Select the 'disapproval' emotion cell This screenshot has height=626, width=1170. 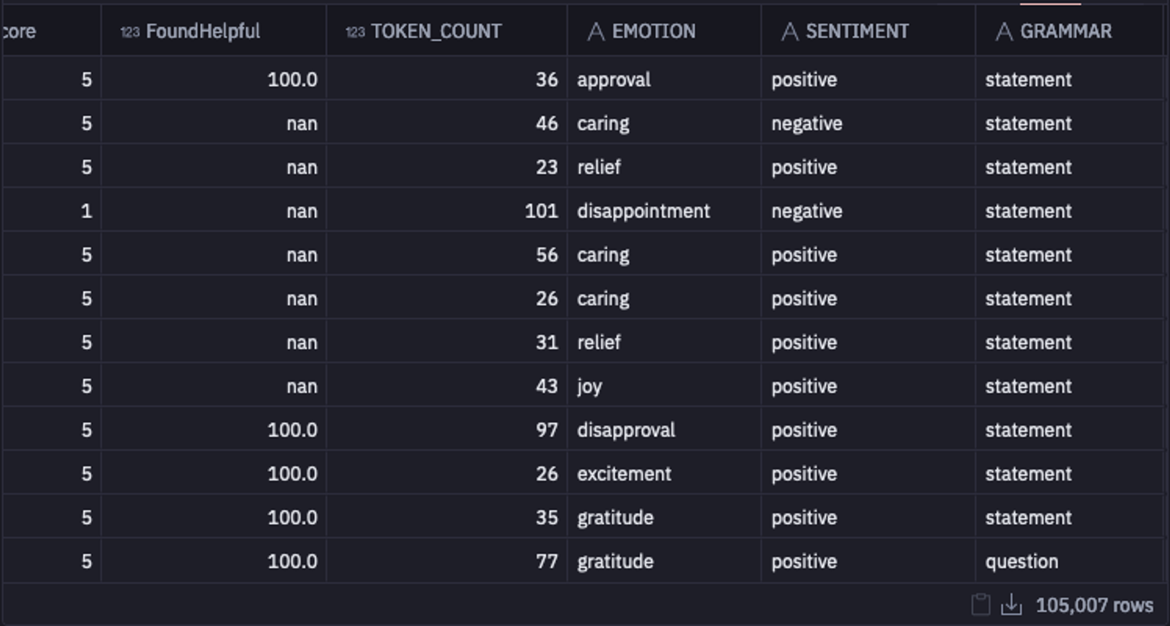(626, 430)
